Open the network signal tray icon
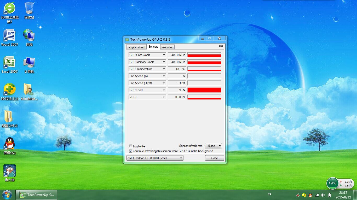 click(x=317, y=195)
